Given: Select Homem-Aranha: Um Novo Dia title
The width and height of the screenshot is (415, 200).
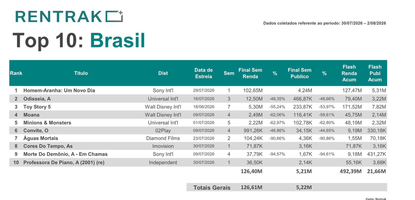Looking at the screenshot, I should pyautogui.click(x=59, y=90).
